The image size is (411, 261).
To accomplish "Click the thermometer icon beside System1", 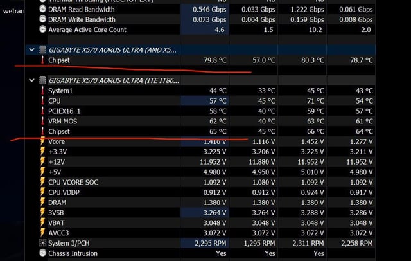I will click(42, 91).
